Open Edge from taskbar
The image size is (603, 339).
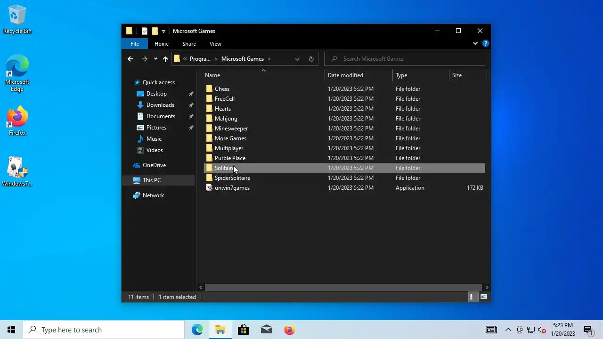(197, 330)
